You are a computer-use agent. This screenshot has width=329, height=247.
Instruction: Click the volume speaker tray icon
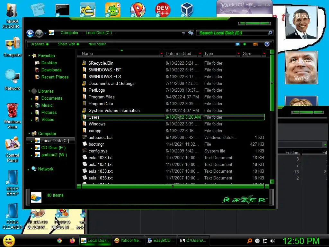pos(273,241)
